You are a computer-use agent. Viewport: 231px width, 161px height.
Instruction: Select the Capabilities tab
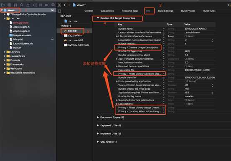[x=107, y=11]
